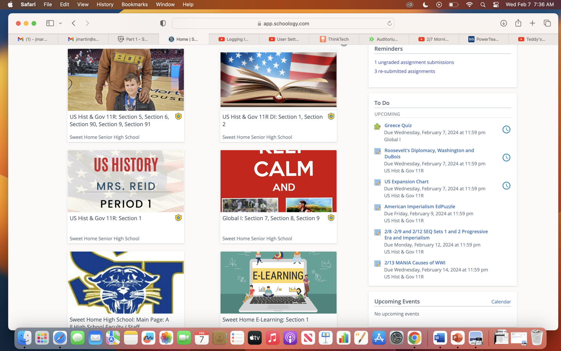Open Control Center in the menu bar
The width and height of the screenshot is (561, 351).
point(496,5)
